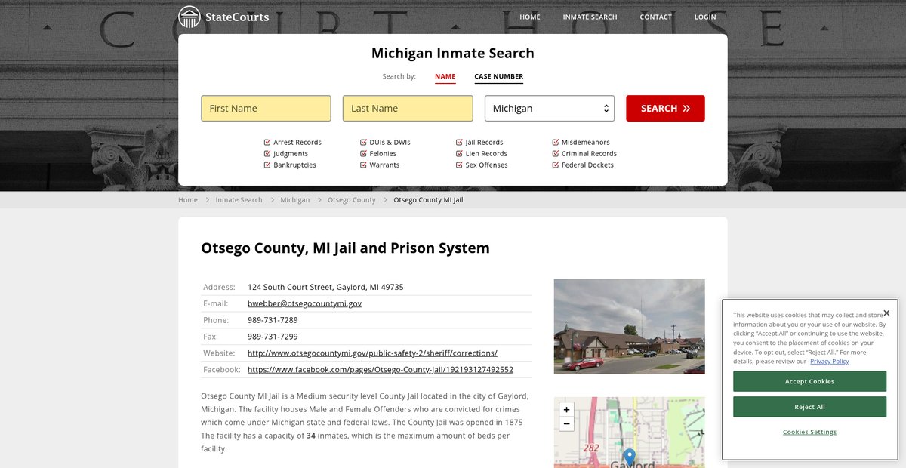Open the Michigan state dropdown
Screen dimensions: 906x468
pos(550,108)
